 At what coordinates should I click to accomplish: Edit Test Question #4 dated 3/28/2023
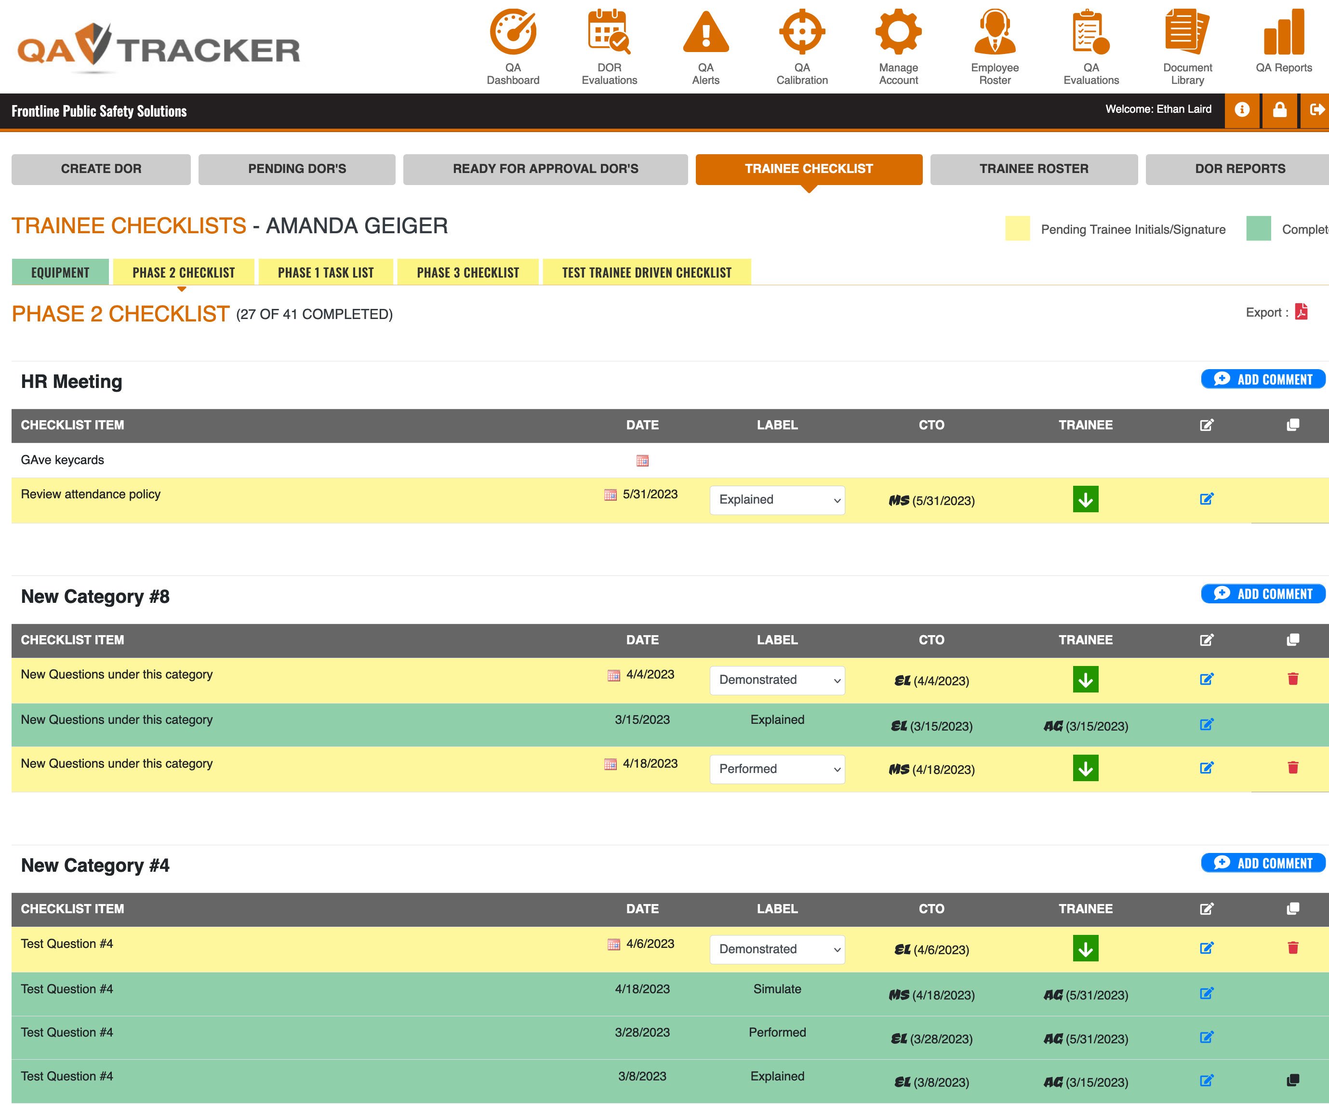click(x=1206, y=1037)
